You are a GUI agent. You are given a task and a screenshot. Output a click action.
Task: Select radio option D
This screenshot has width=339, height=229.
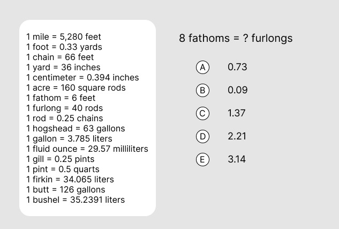pyautogui.click(x=202, y=136)
